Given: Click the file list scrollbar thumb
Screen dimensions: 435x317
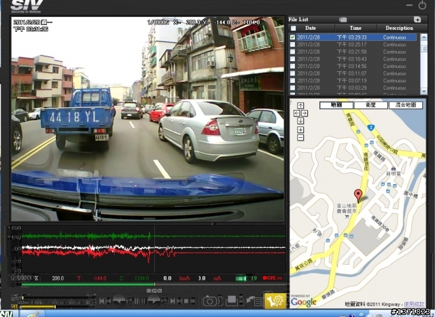Looking at the screenshot, I should click(424, 48).
